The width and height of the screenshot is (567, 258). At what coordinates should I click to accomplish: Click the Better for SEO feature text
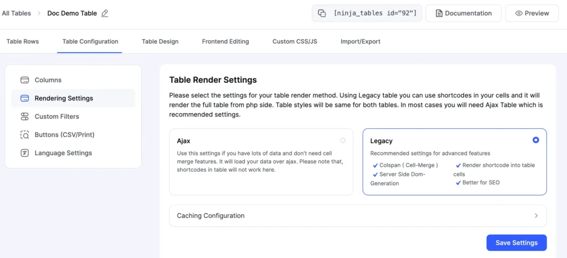(481, 182)
